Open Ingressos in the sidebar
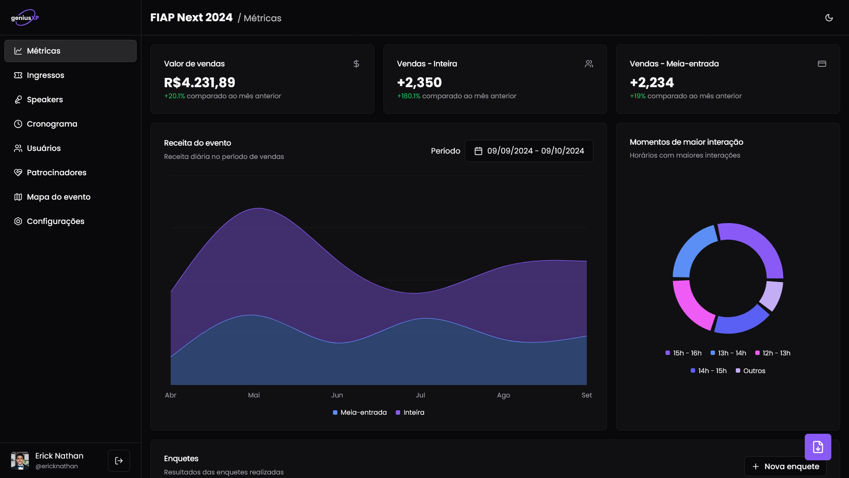849x478 pixels. click(x=45, y=75)
